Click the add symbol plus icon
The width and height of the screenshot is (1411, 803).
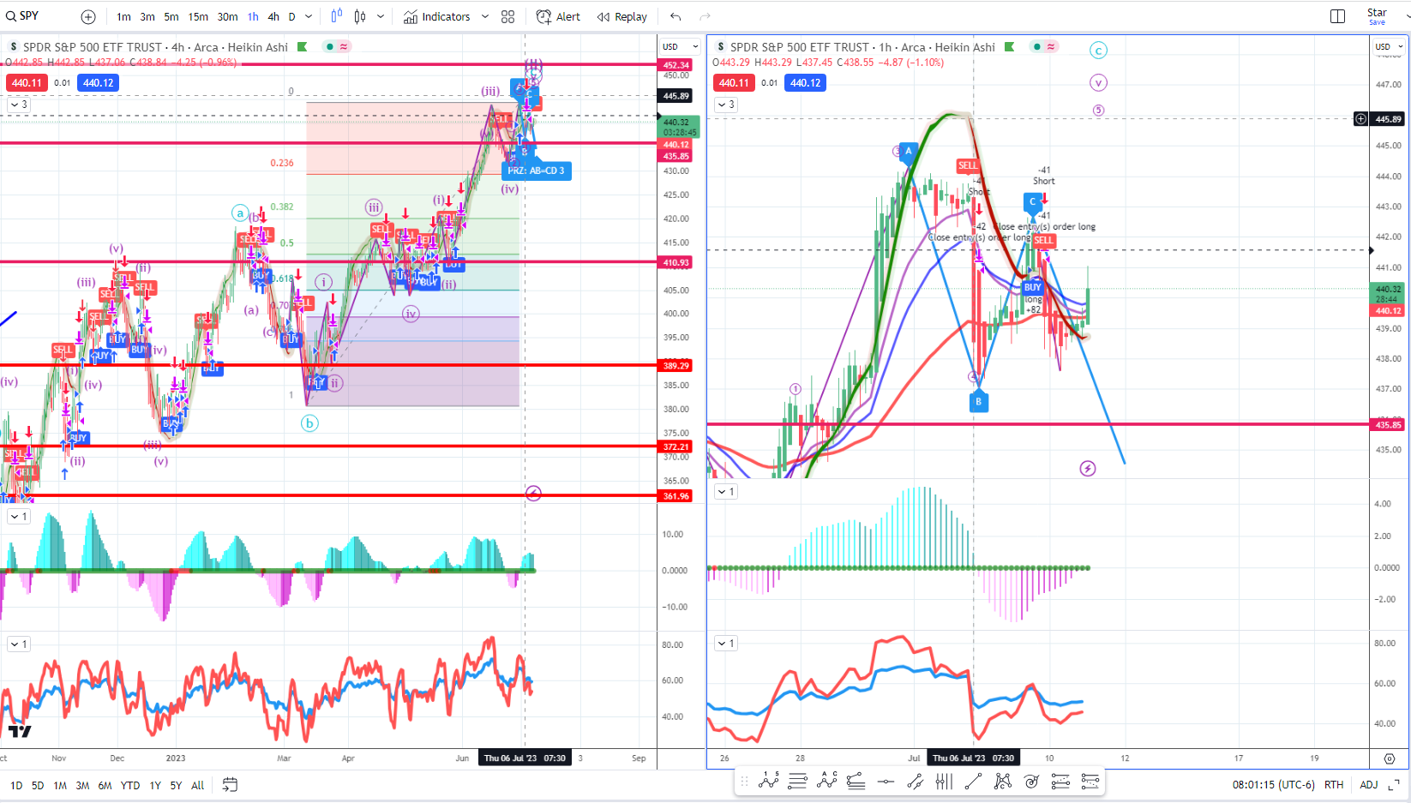coord(88,17)
